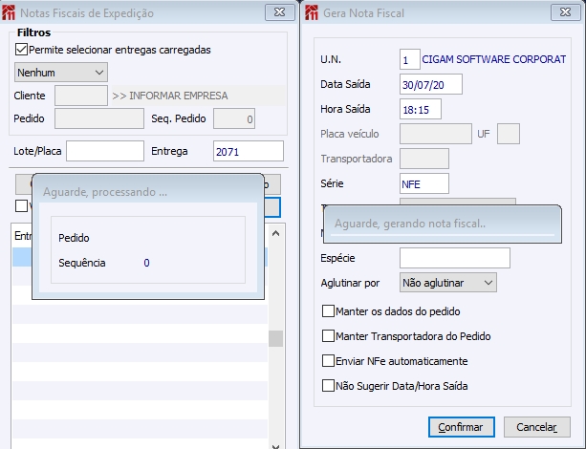Click CIGAM logo icon in Gera Nota Fiscal title bar

[312, 12]
